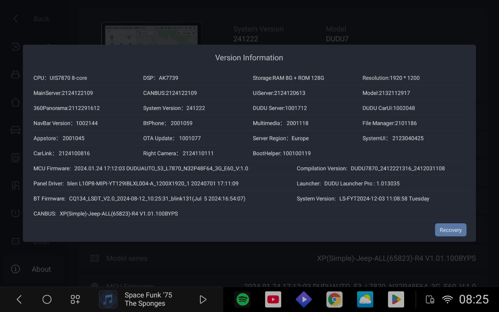The width and height of the screenshot is (499, 312).
Task: Open the touch gesture sidebar icon
Action: [x=15, y=186]
